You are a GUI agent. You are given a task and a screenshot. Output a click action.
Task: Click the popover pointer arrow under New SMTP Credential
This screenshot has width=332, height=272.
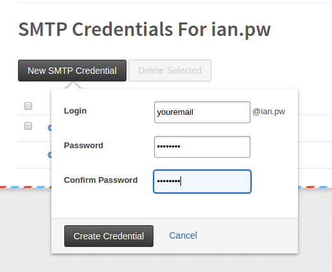tap(73, 85)
